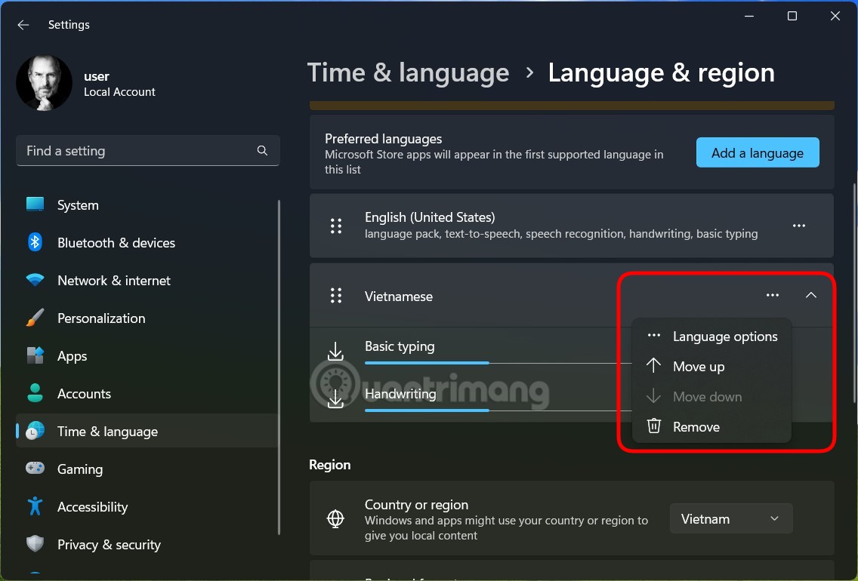858x581 pixels.
Task: Click the search magnifier in Find a setting
Action: tap(261, 151)
